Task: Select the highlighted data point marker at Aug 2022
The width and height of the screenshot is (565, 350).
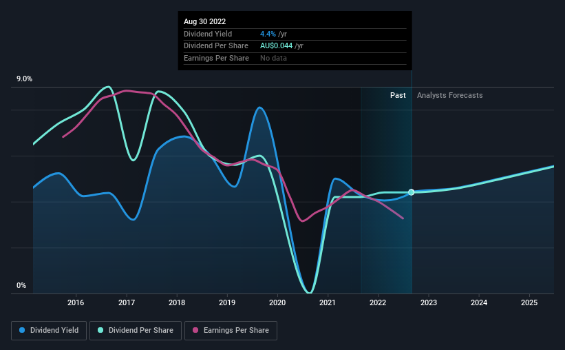Action: point(411,192)
